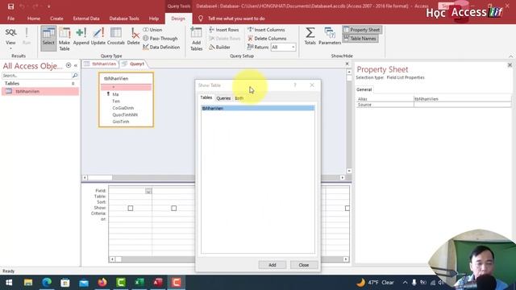The width and height of the screenshot is (516, 290).
Task: Open Add Tables in the ribbon
Action: 197,39
